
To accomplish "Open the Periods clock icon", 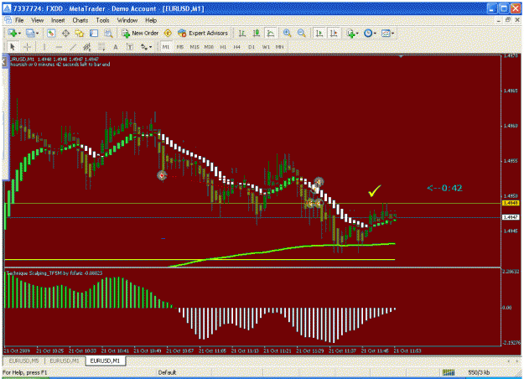I will tap(368, 33).
